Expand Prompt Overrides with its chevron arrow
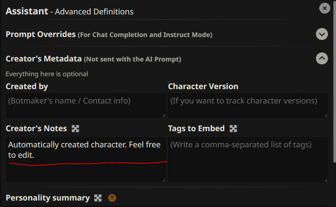 click(x=322, y=34)
